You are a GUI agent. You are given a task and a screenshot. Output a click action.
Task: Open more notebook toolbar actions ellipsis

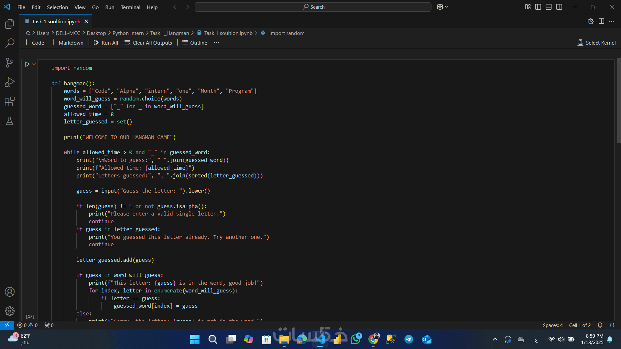[x=216, y=43]
